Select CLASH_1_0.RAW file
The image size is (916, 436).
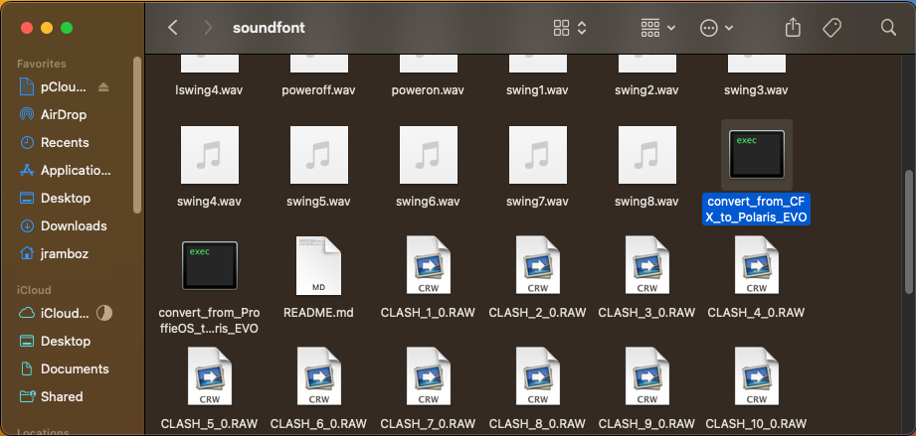pos(428,265)
